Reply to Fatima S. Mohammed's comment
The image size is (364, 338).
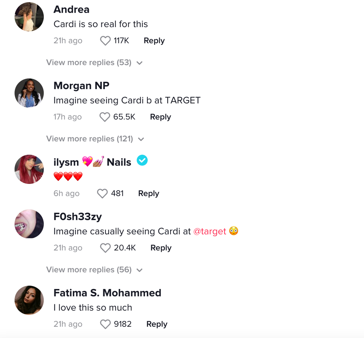pyautogui.click(x=157, y=324)
